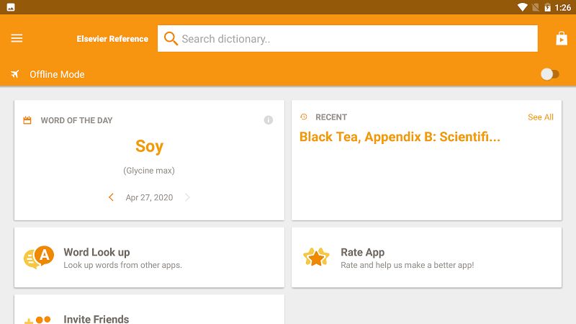Tap the Wi-Fi status icon
576x324 pixels.
point(522,7)
